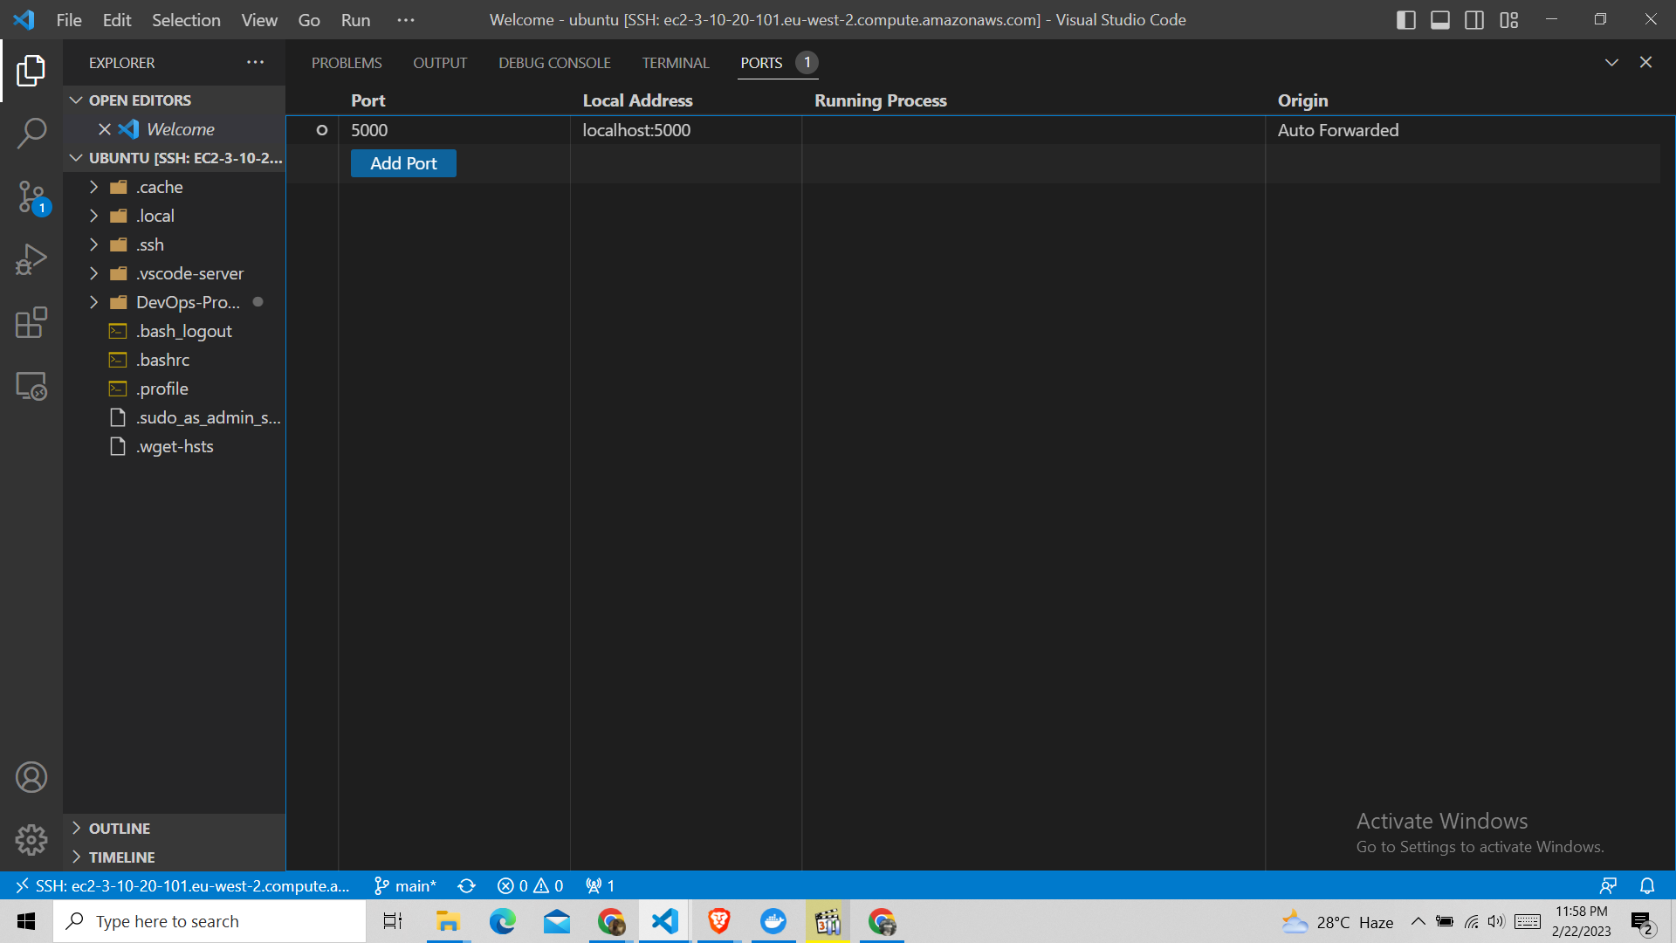Open the Run menu
The width and height of the screenshot is (1676, 943).
pyautogui.click(x=354, y=19)
